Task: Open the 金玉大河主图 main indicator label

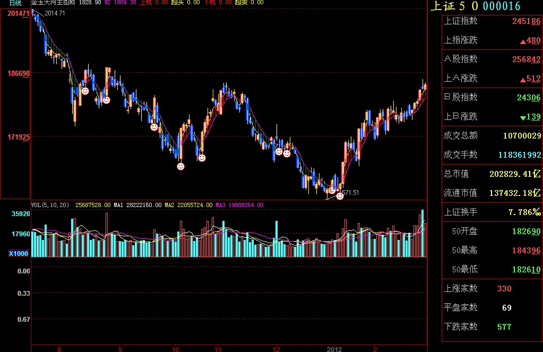Action: (52, 3)
